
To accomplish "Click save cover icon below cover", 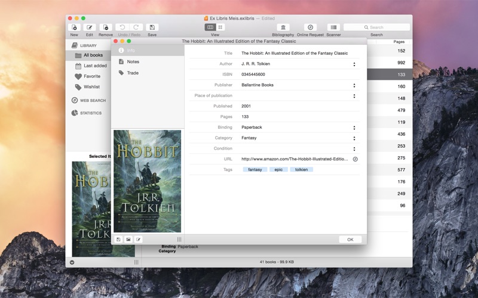I will 118,240.
